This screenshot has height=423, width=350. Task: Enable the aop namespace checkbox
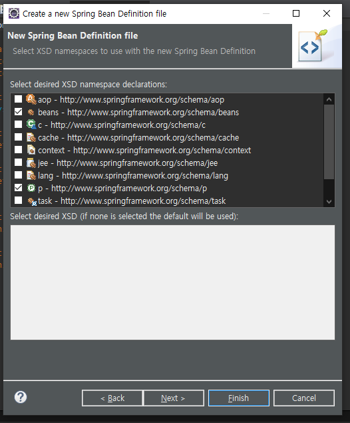(x=19, y=99)
